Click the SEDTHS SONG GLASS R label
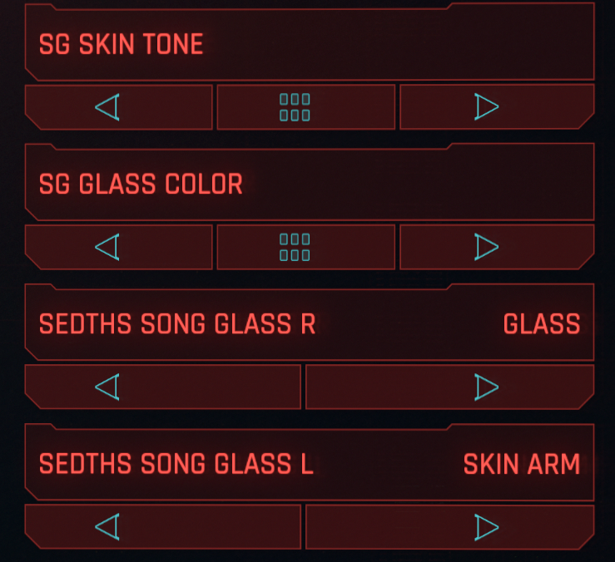Image resolution: width=615 pixels, height=562 pixels. (x=177, y=323)
